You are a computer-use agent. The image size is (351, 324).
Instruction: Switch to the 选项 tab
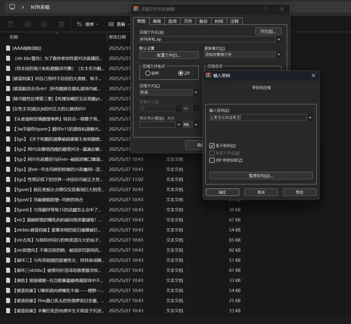coord(172,21)
